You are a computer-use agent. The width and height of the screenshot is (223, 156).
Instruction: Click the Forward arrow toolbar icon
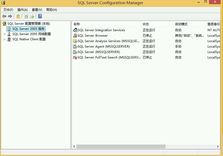[10, 16]
